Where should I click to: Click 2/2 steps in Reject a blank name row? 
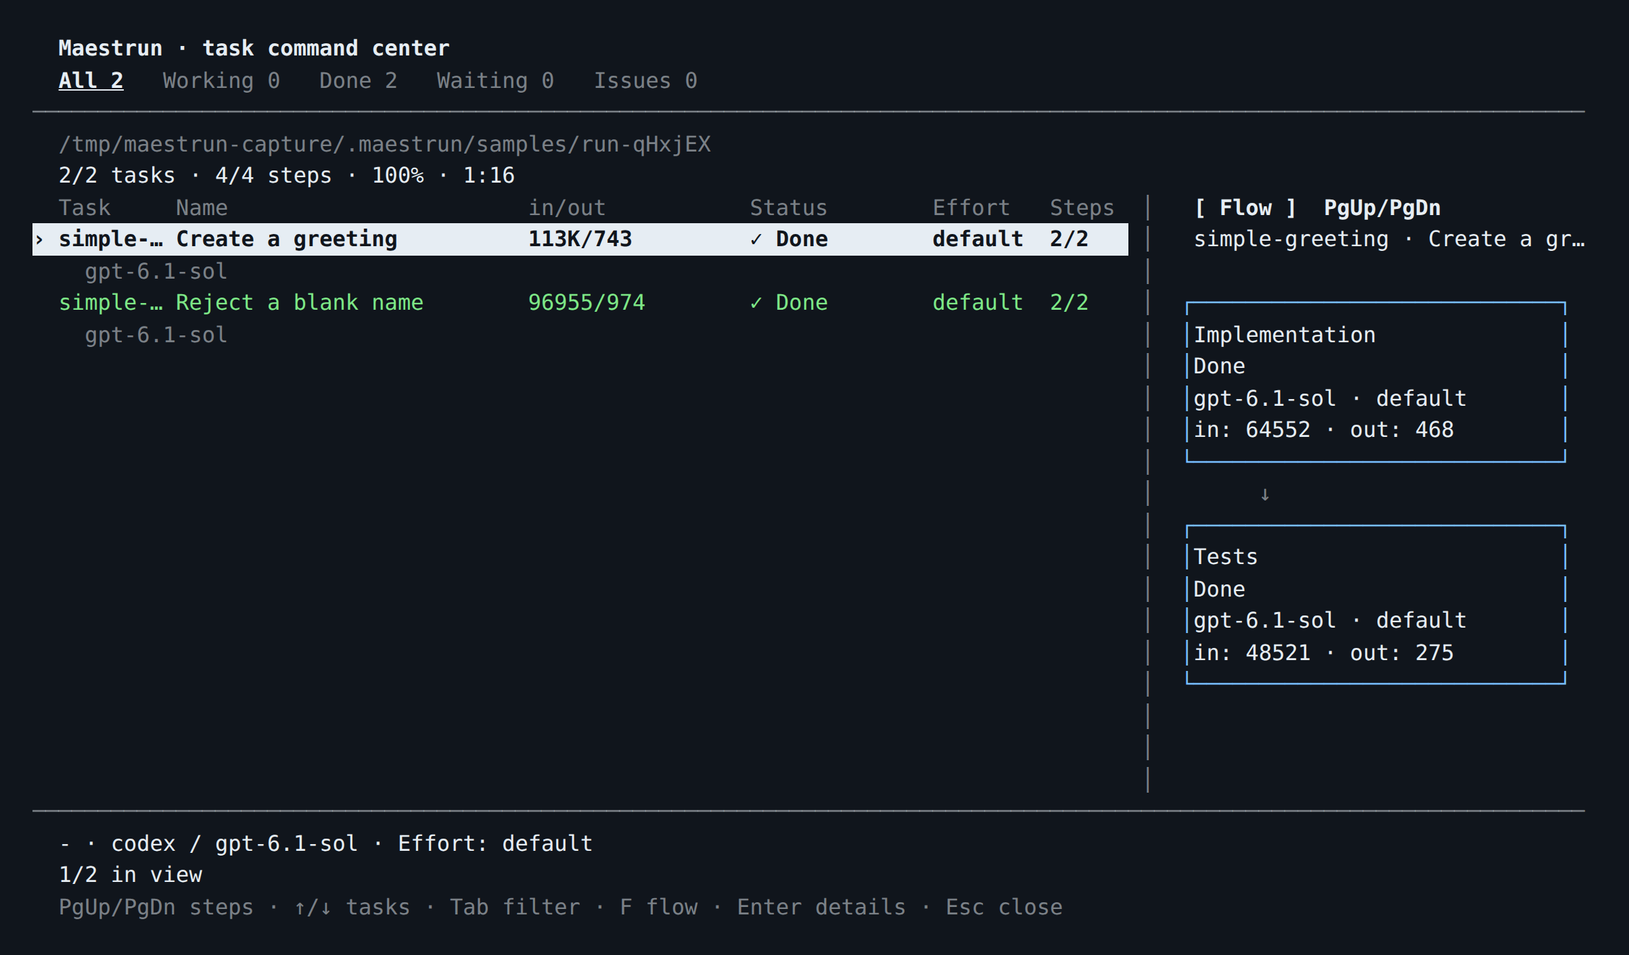point(1069,302)
